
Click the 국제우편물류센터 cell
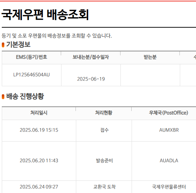[x=169, y=187]
